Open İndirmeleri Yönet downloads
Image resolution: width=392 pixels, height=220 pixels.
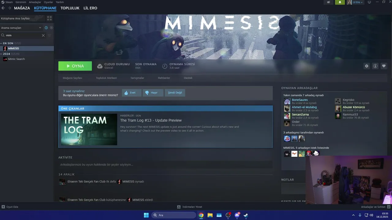point(190,207)
